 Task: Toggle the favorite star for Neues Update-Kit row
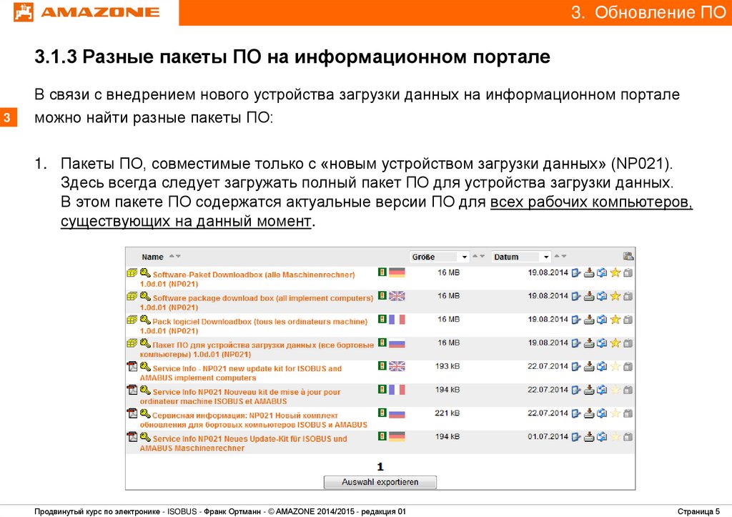tap(615, 437)
